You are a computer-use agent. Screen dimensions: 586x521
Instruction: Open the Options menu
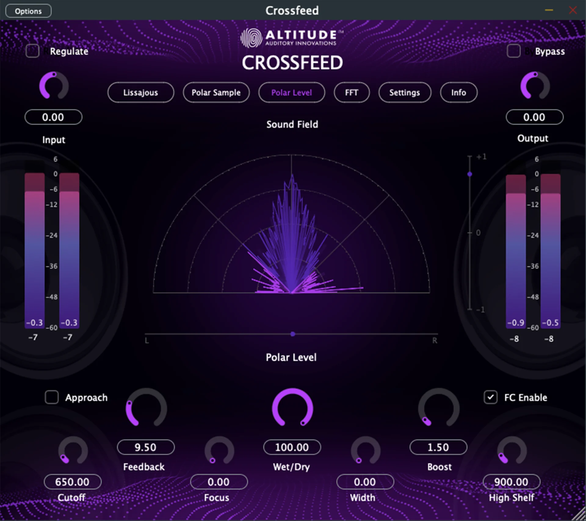28,11
